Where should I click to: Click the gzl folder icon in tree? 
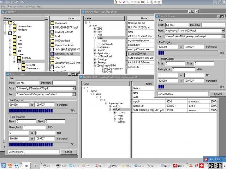(19, 61)
